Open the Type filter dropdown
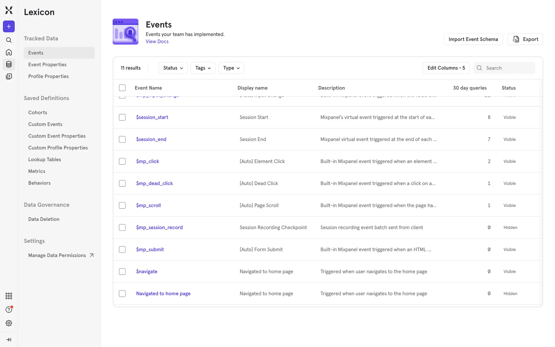 pyautogui.click(x=231, y=68)
